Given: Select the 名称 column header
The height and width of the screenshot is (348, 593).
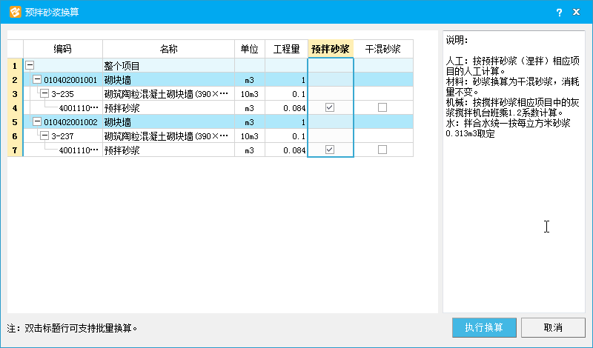Looking at the screenshot, I should tap(168, 49).
